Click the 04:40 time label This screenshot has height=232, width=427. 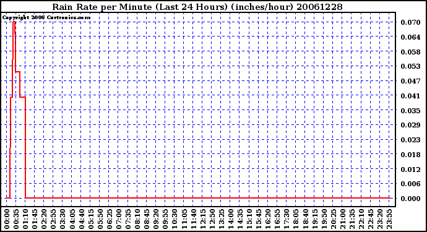click(82, 219)
